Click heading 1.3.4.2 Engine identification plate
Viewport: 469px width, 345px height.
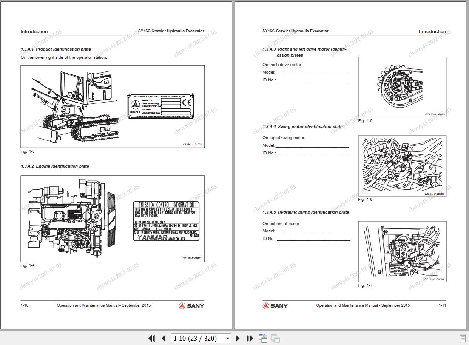tap(55, 166)
